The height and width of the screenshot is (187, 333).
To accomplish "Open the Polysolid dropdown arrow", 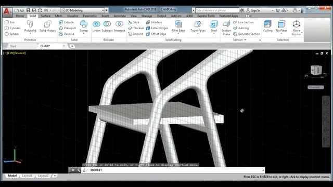I will [x=30, y=33].
